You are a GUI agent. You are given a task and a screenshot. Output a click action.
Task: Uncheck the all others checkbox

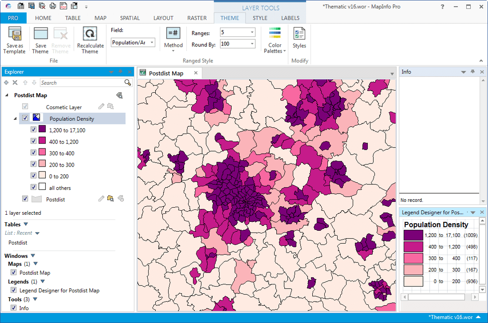tap(34, 187)
